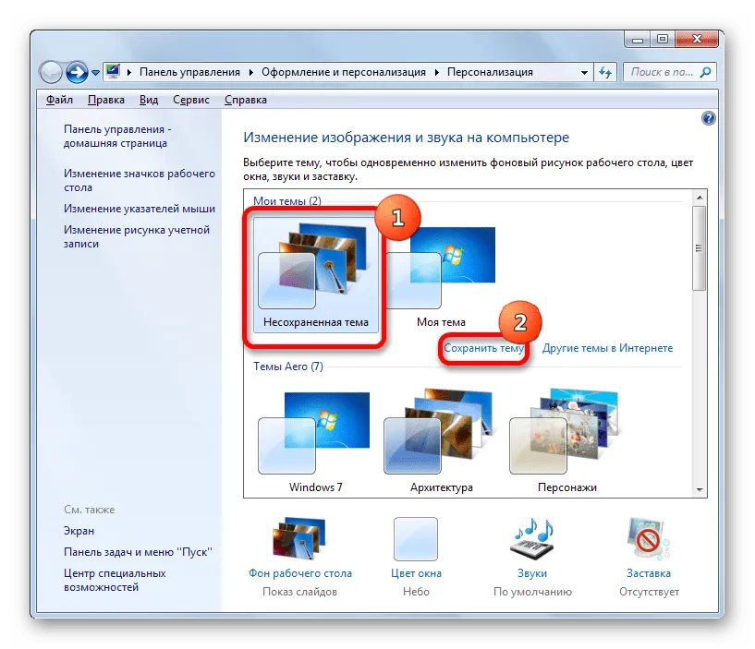Screen dimensions: 755x649
Task: Open the Справка menu
Action: coord(246,100)
